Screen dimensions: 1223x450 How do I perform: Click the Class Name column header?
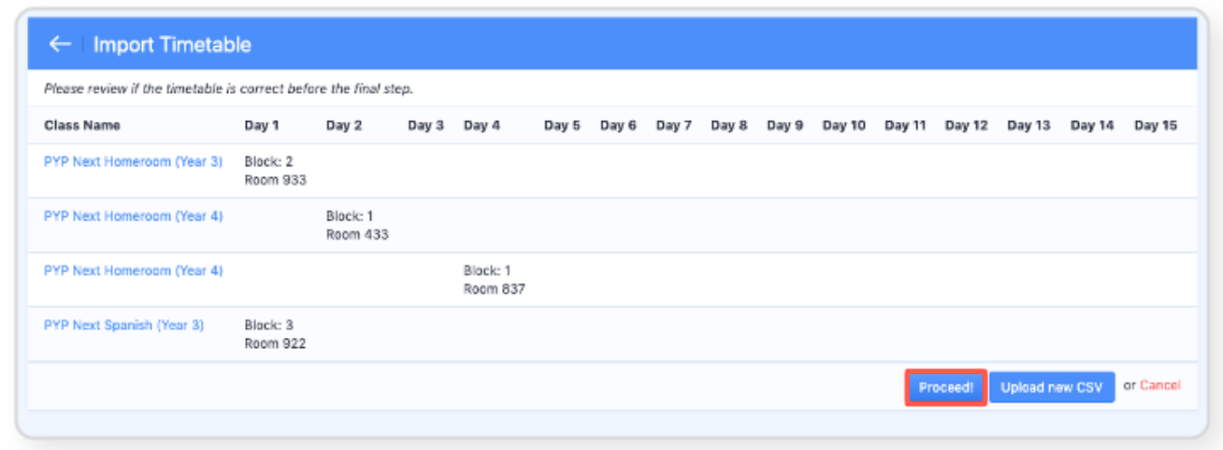coord(82,126)
